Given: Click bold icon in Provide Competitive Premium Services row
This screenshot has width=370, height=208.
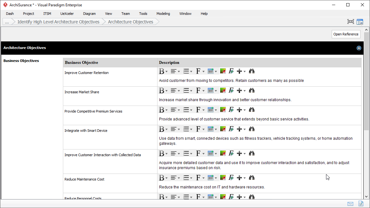Looking at the screenshot, I should tap(161, 110).
